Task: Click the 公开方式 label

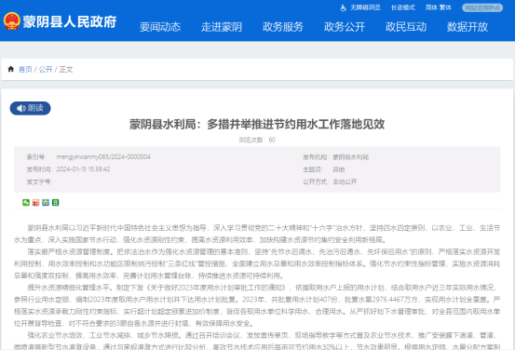Action: click(316, 182)
